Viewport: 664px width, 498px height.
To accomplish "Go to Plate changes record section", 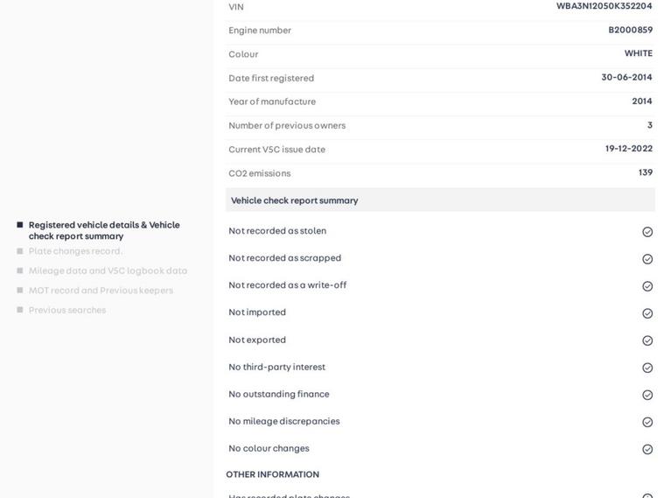I will [75, 251].
